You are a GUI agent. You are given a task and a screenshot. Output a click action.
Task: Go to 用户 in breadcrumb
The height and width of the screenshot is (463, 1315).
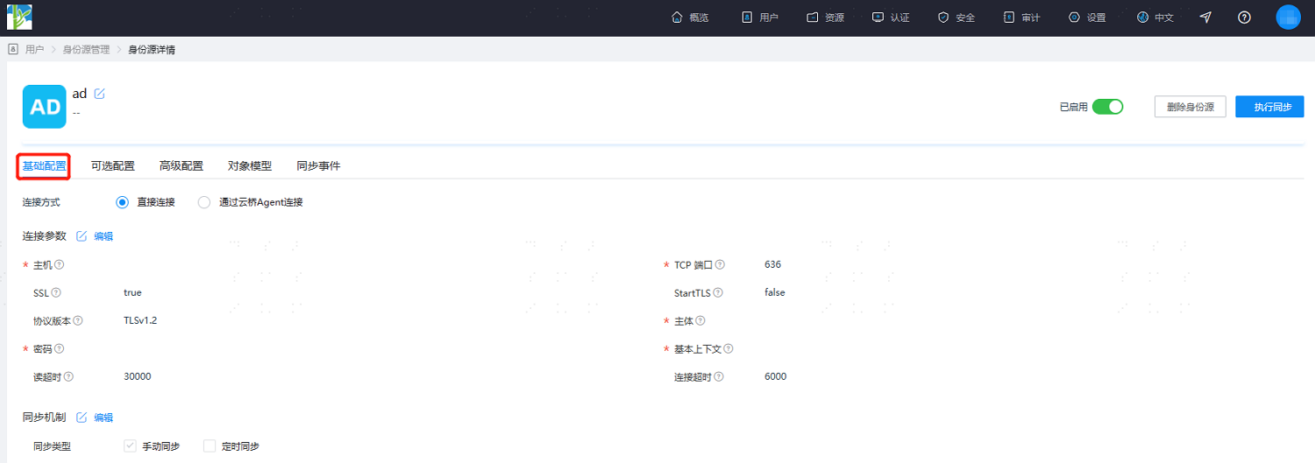point(34,50)
